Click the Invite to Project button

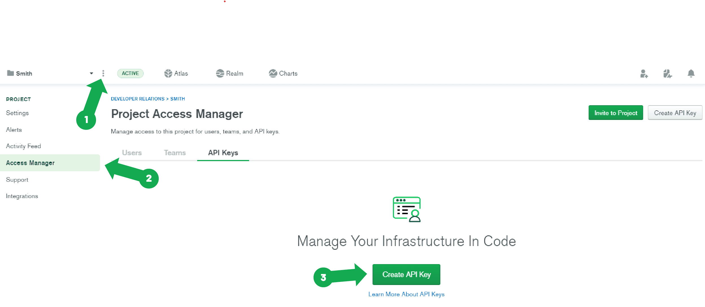point(615,113)
